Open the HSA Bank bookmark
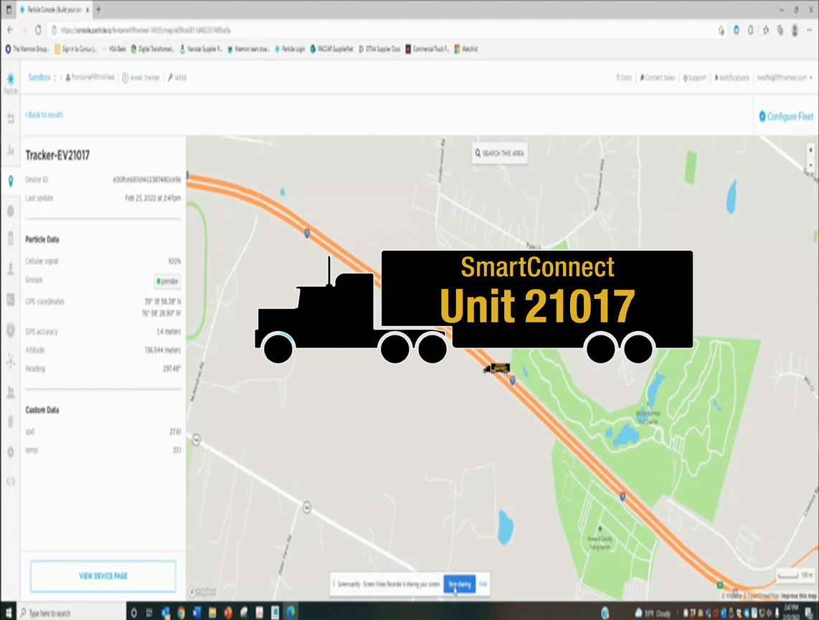Viewport: 819px width, 620px height. click(x=114, y=49)
